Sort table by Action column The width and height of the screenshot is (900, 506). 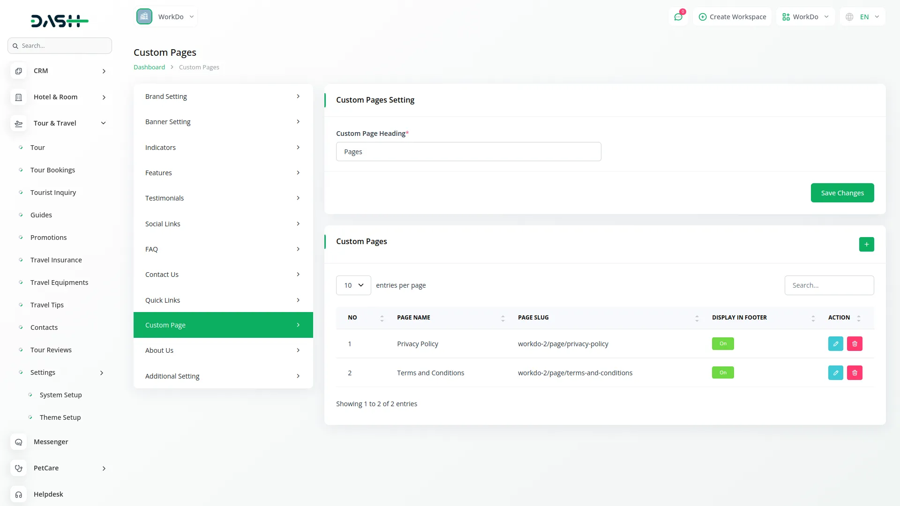click(858, 318)
